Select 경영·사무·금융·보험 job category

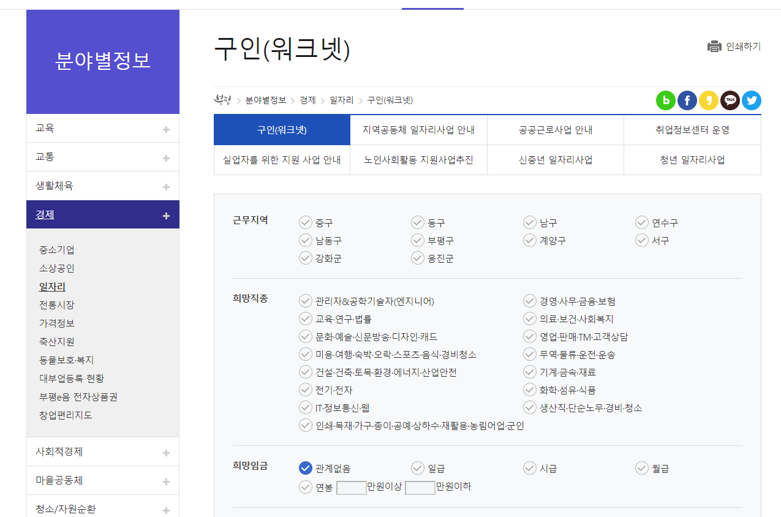(530, 301)
